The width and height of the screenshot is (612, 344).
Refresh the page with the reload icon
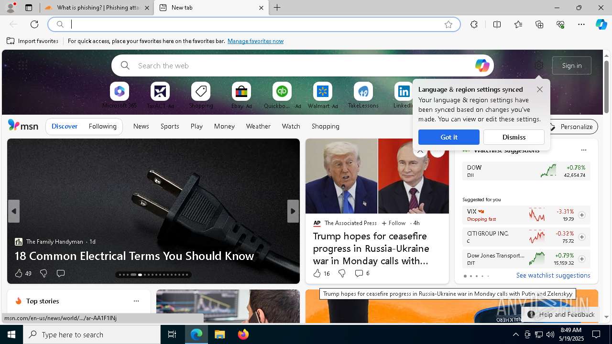(34, 24)
